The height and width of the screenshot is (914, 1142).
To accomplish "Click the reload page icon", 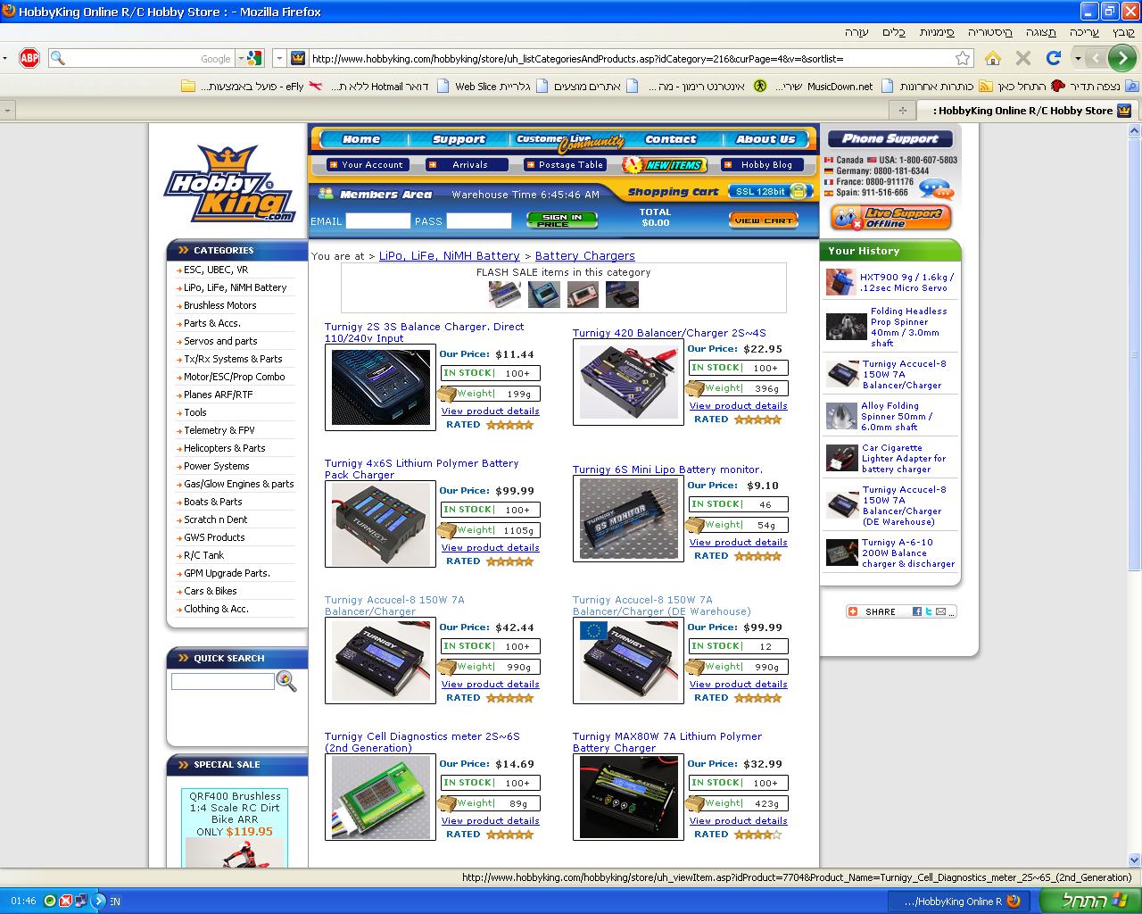I will coord(1053,58).
